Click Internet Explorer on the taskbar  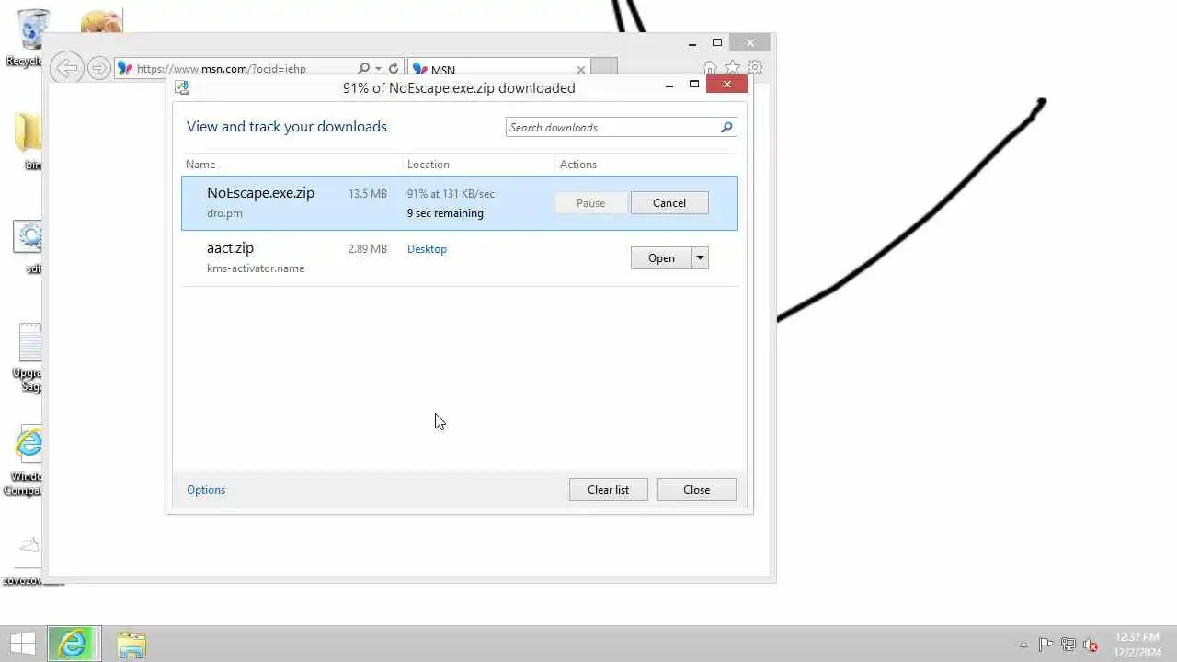click(x=72, y=644)
